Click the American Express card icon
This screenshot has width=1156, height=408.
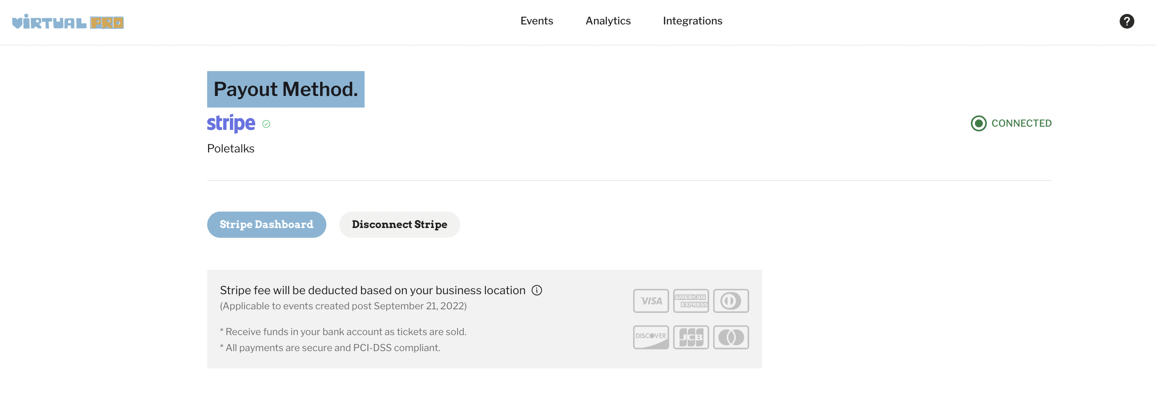(x=690, y=301)
